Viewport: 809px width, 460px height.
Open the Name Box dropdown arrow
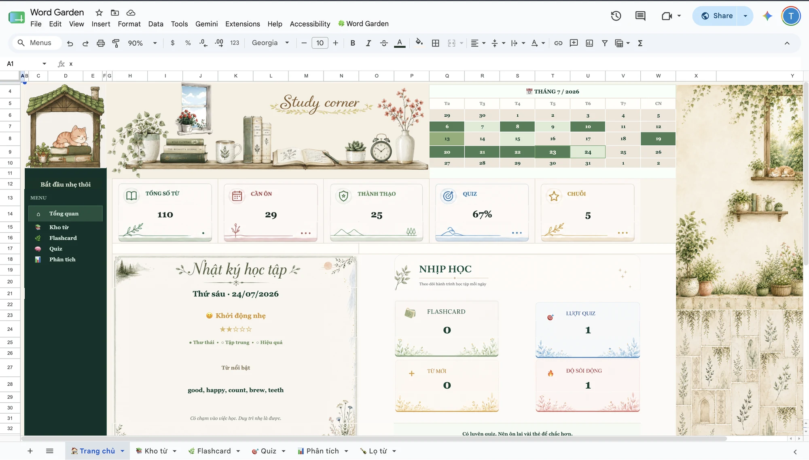(x=44, y=64)
